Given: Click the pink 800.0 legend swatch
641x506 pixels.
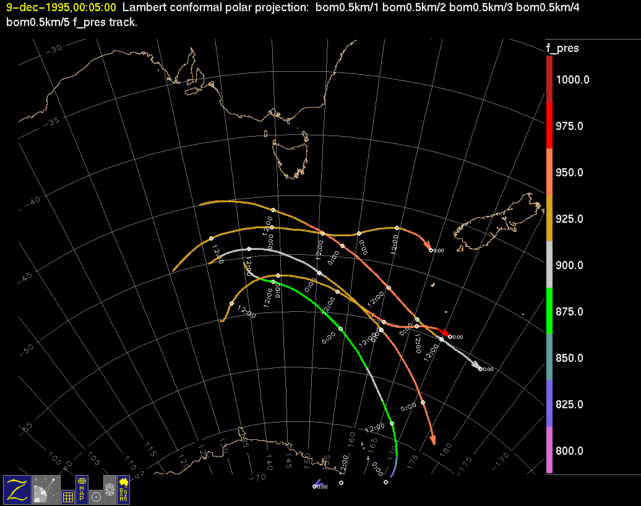Looking at the screenshot, I should pos(549,450).
